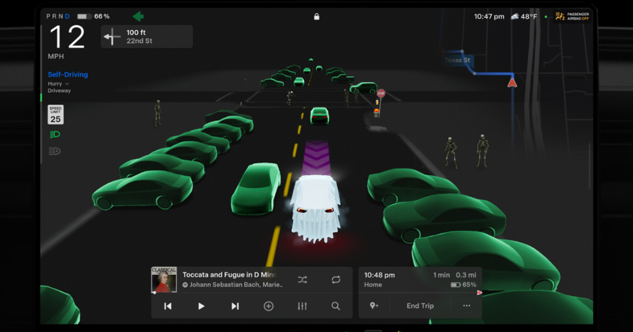Screen dimensions: 633x332
Task: Tap the passenger airbag off indicator
Action: tap(572, 16)
